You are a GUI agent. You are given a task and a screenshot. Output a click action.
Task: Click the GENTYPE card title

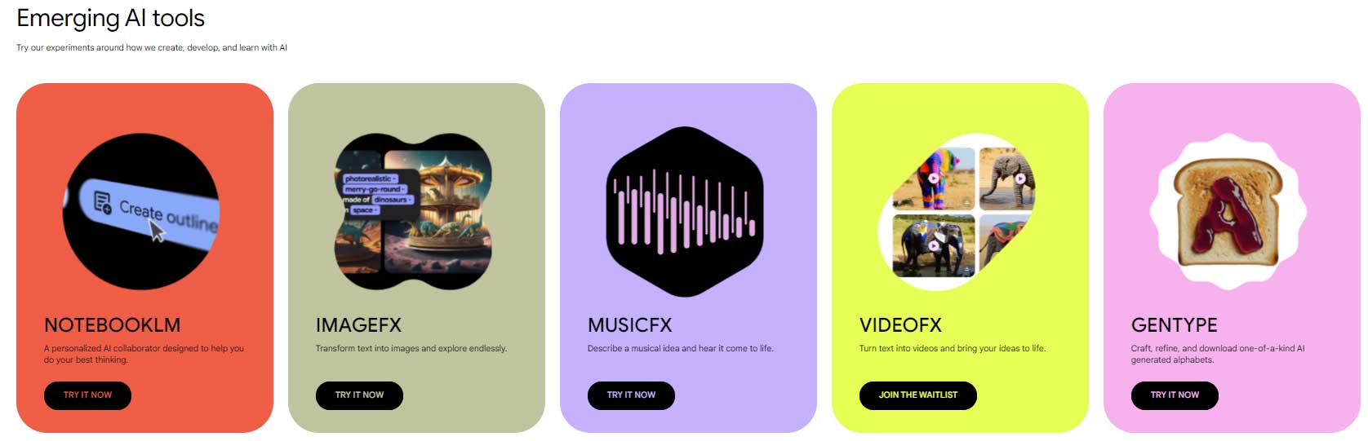coord(1175,325)
